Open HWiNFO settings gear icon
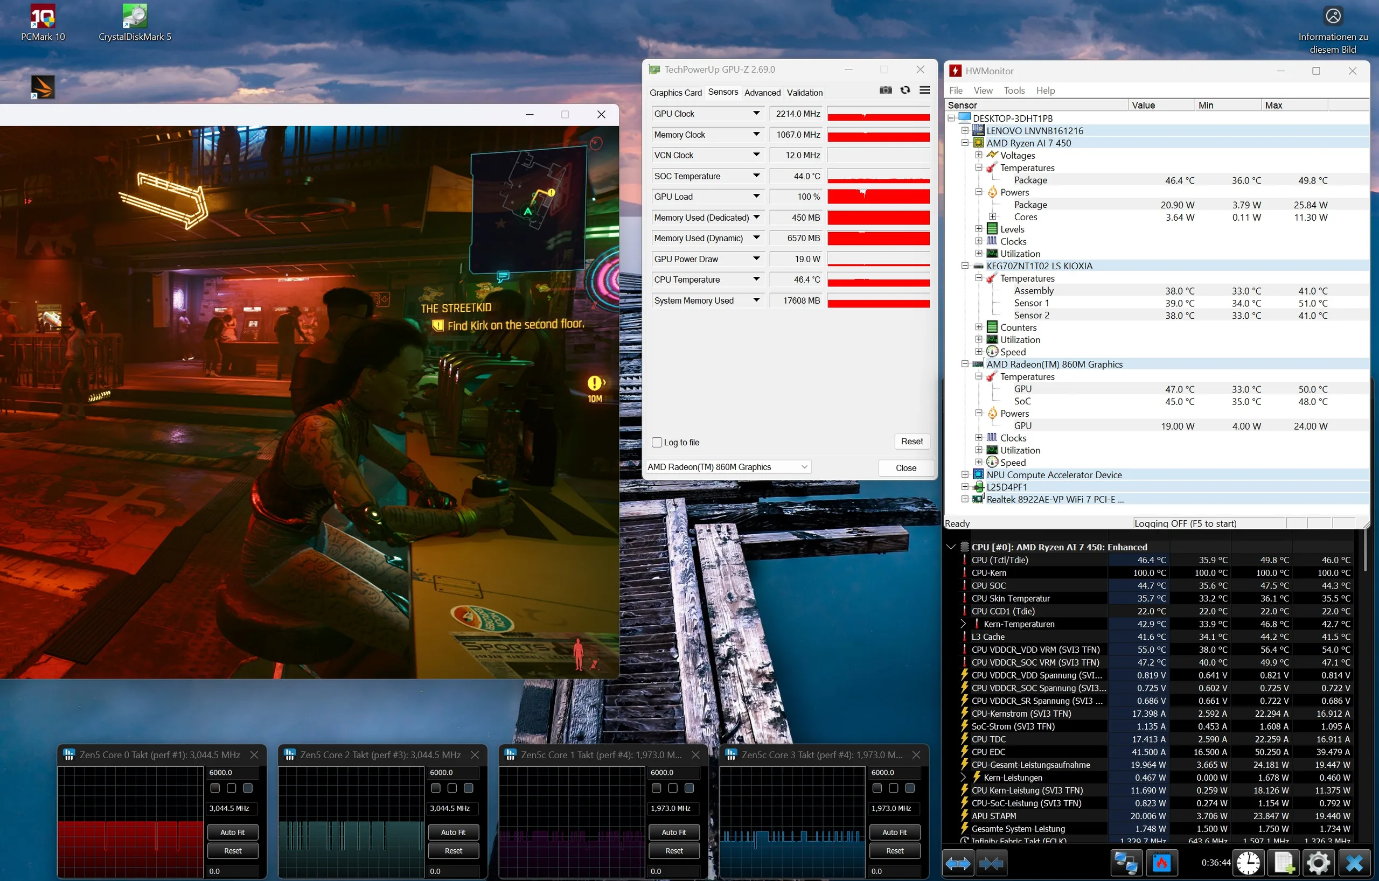 pos(1318,863)
